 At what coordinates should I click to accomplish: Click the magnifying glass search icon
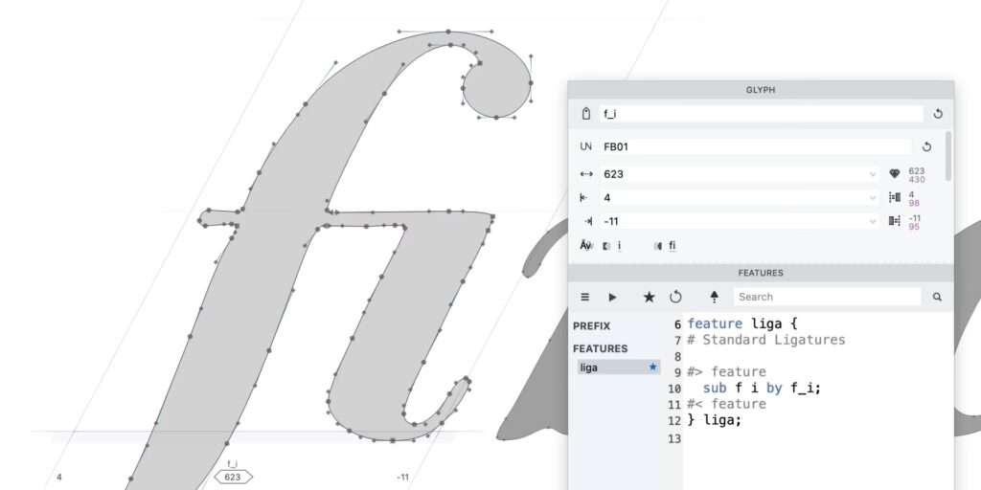coord(937,298)
